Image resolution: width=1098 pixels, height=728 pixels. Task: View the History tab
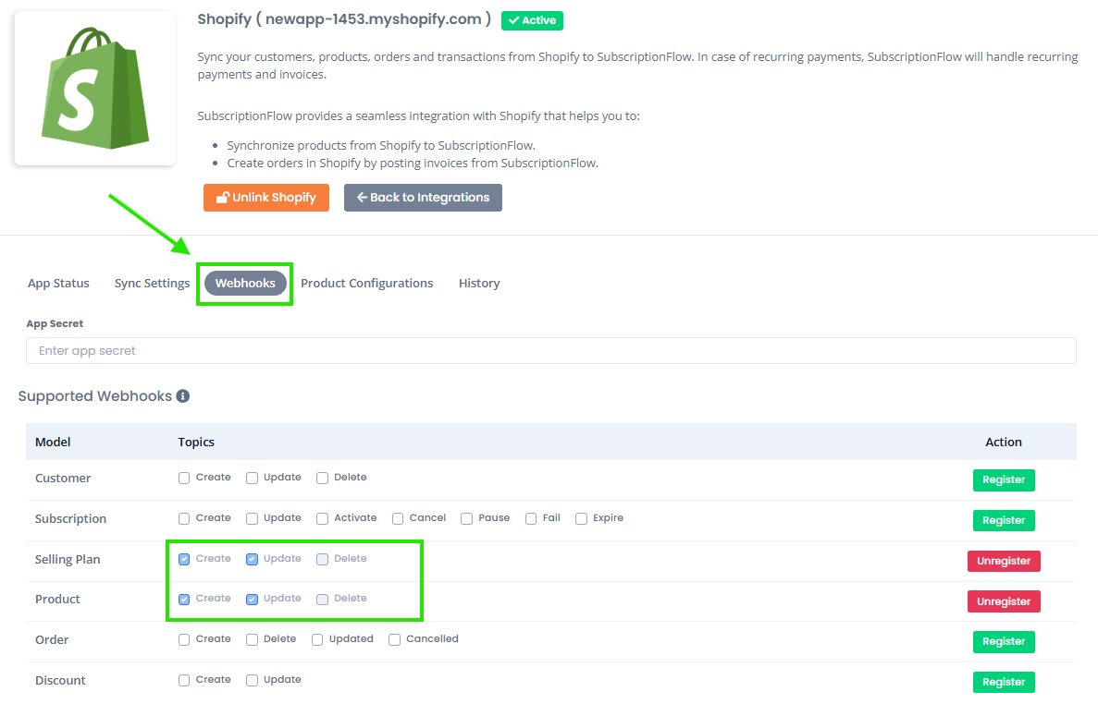point(479,284)
